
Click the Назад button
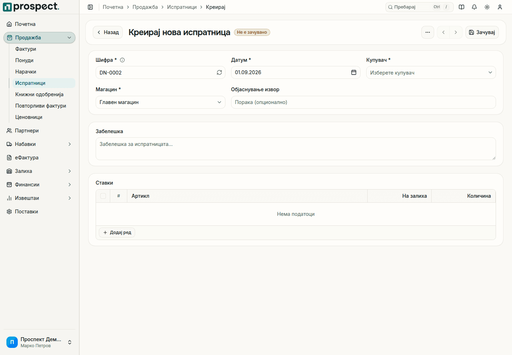pyautogui.click(x=108, y=32)
